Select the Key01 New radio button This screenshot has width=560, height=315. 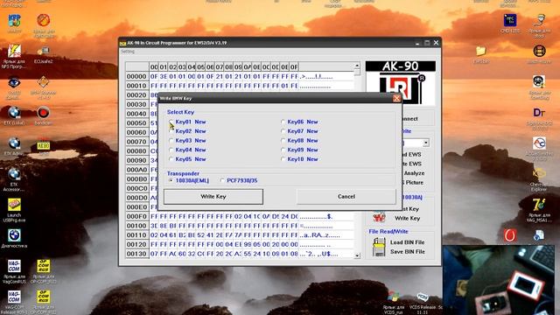tap(171, 122)
